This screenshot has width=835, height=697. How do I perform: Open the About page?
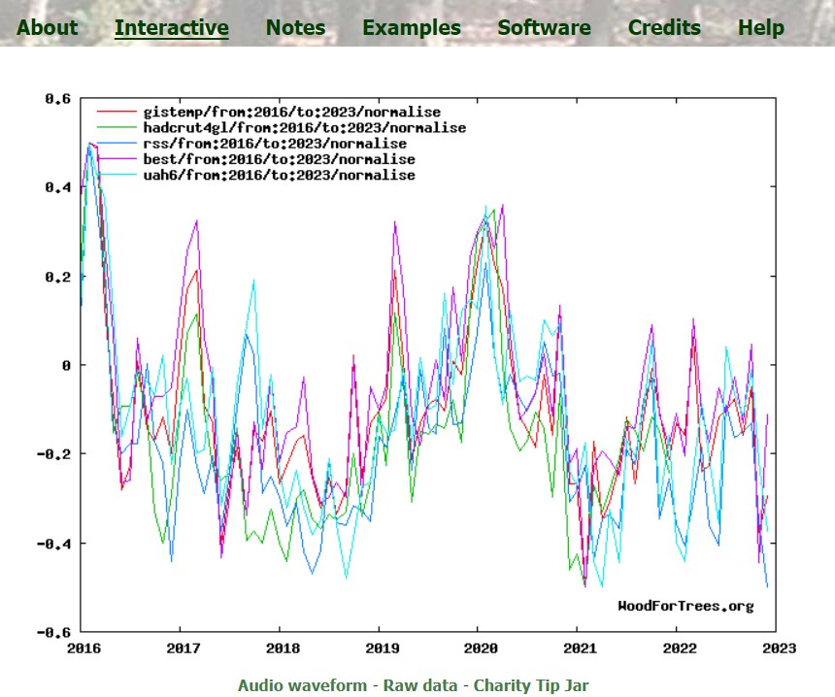(x=48, y=27)
